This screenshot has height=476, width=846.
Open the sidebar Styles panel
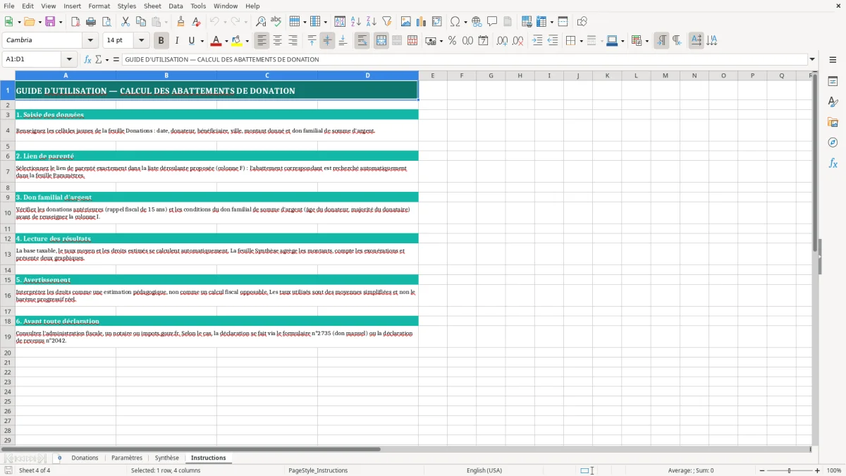pos(833,102)
